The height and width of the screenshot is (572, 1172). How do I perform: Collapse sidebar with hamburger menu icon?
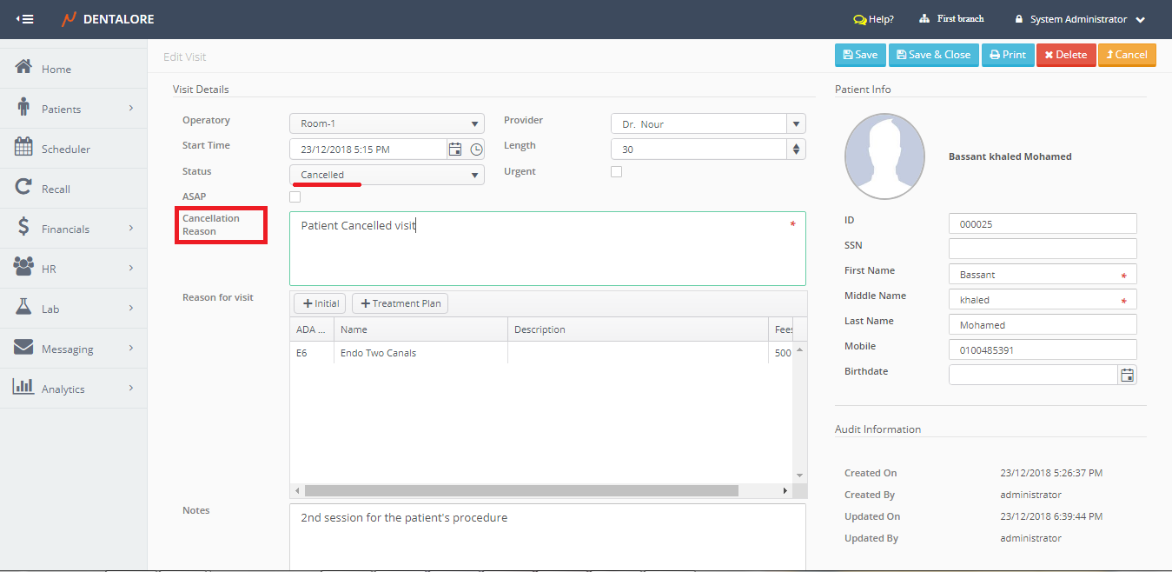click(x=25, y=19)
